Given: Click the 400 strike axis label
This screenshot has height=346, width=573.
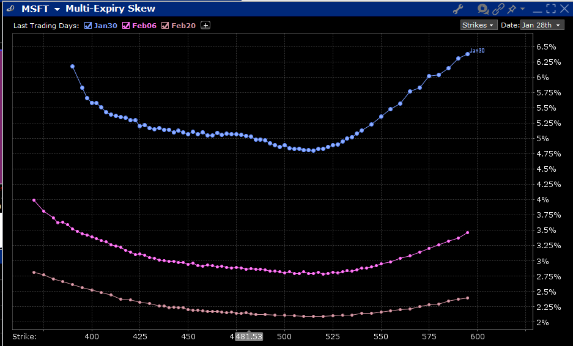Looking at the screenshot, I should (92, 336).
